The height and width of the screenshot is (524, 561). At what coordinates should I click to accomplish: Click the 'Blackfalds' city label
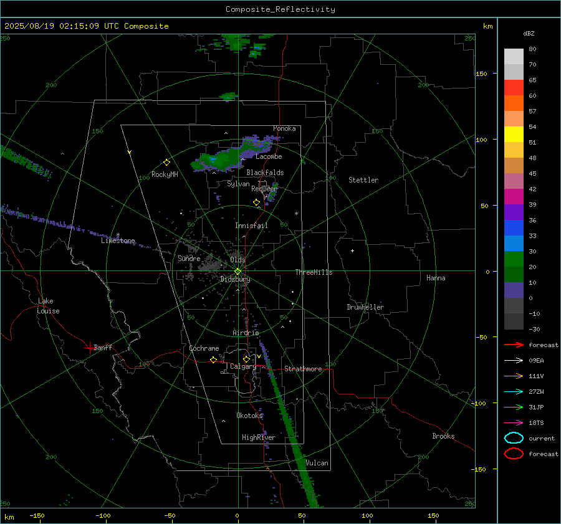point(265,173)
